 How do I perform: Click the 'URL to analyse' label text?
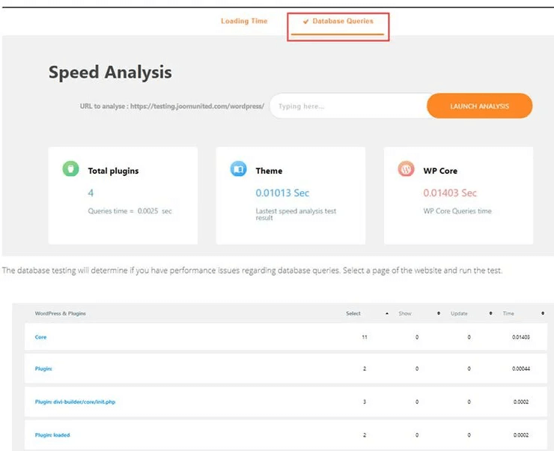tap(172, 106)
